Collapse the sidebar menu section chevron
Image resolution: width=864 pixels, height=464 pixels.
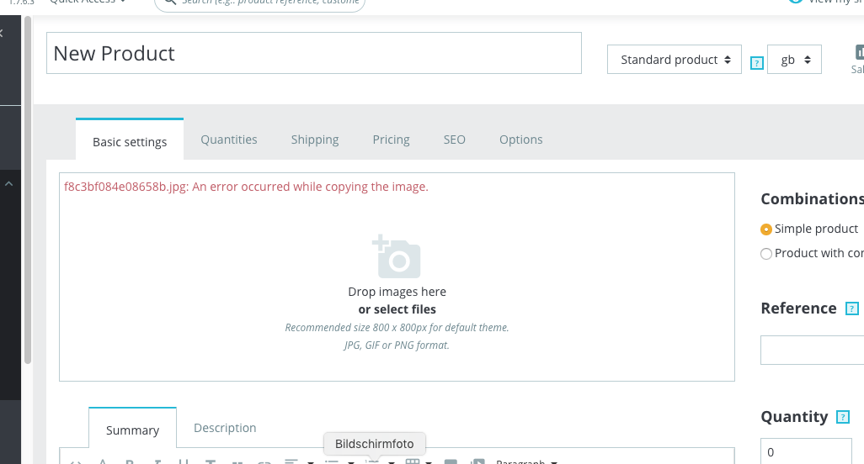[x=8, y=183]
